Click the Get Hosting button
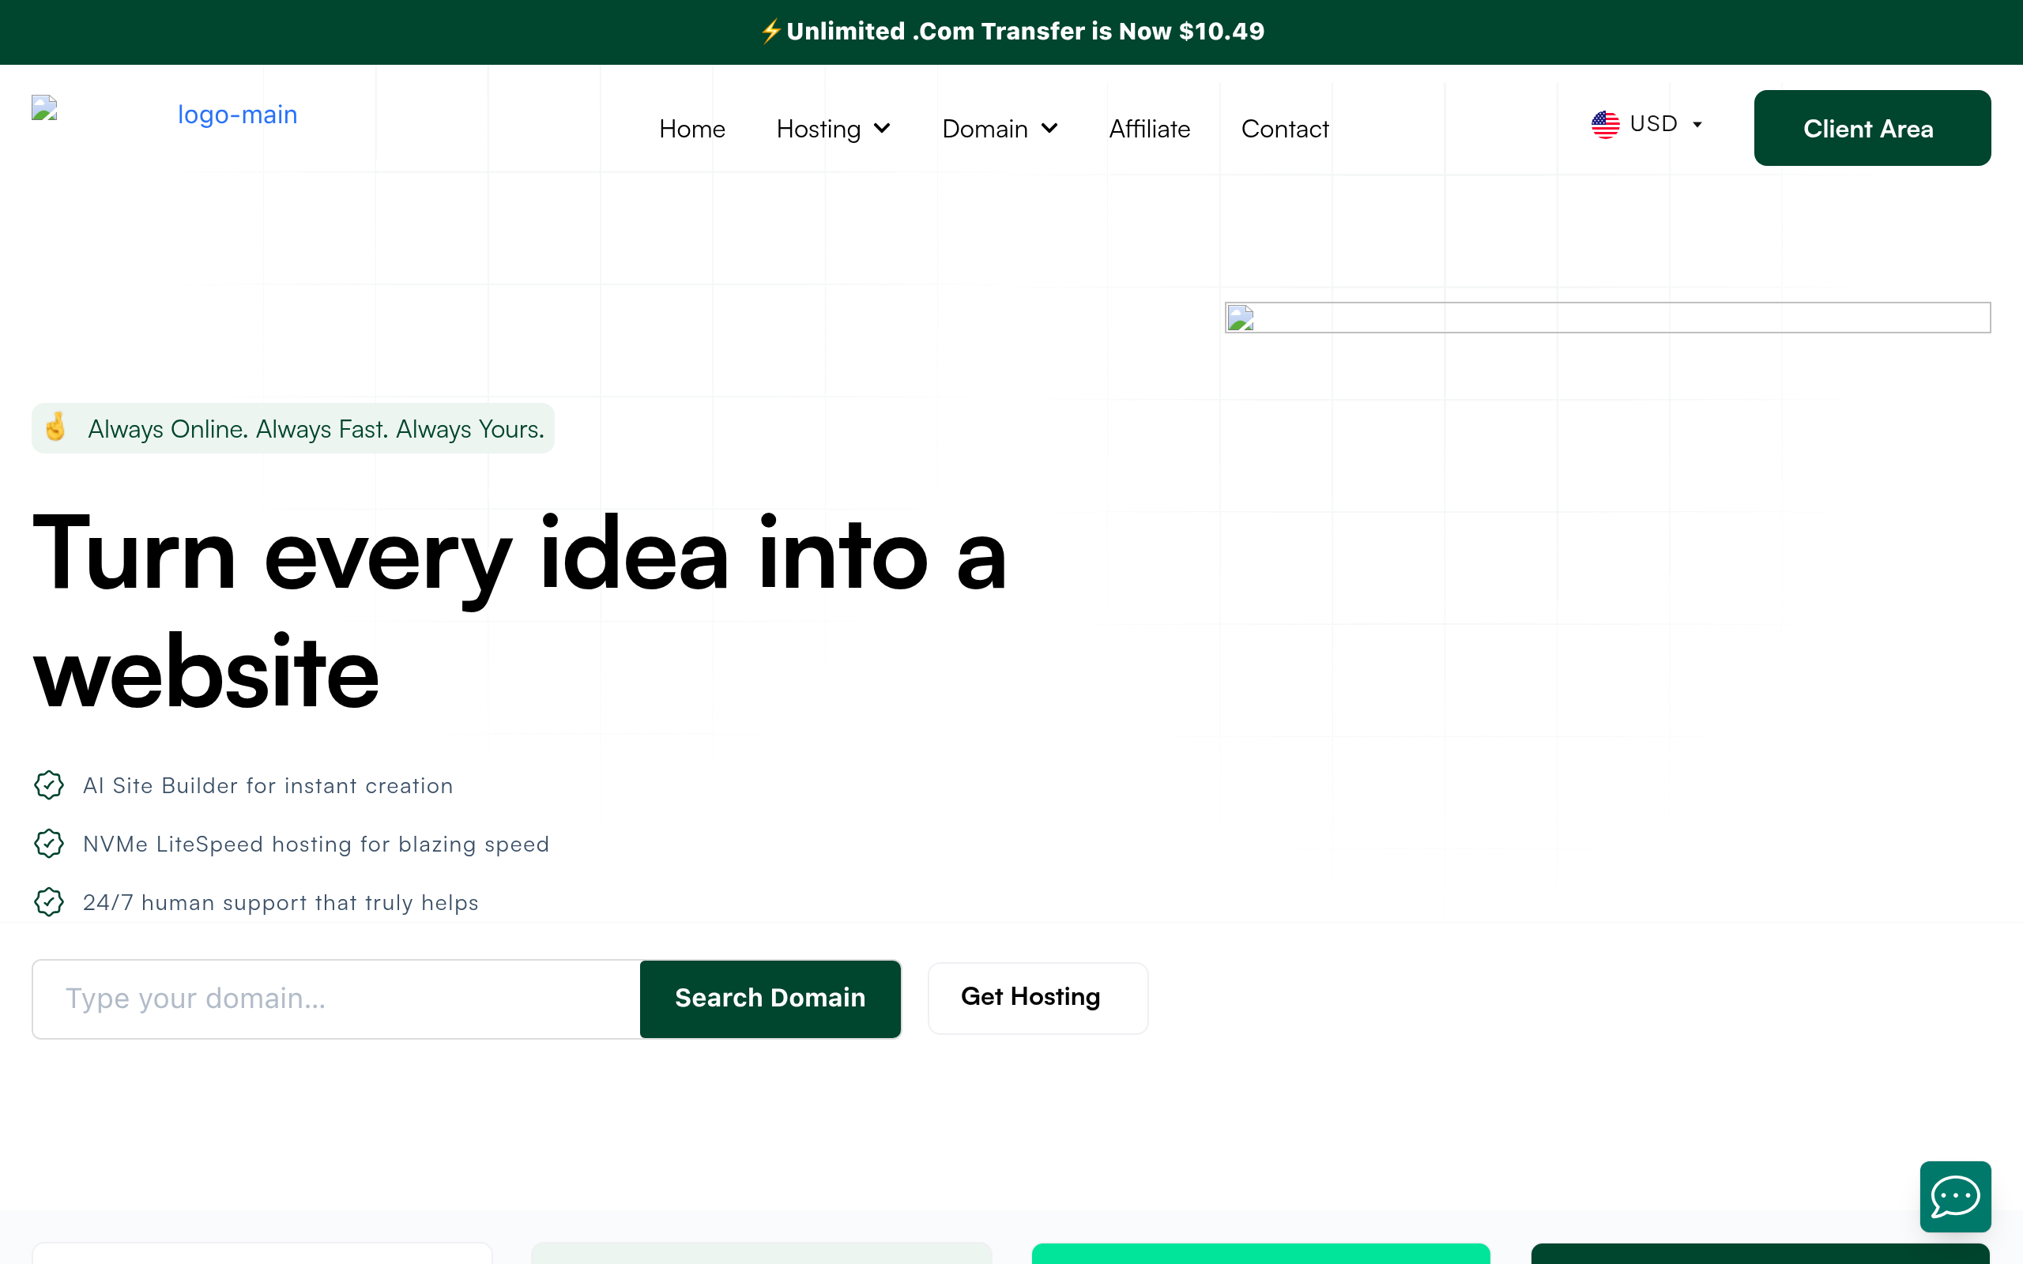2023x1264 pixels. (x=1038, y=997)
